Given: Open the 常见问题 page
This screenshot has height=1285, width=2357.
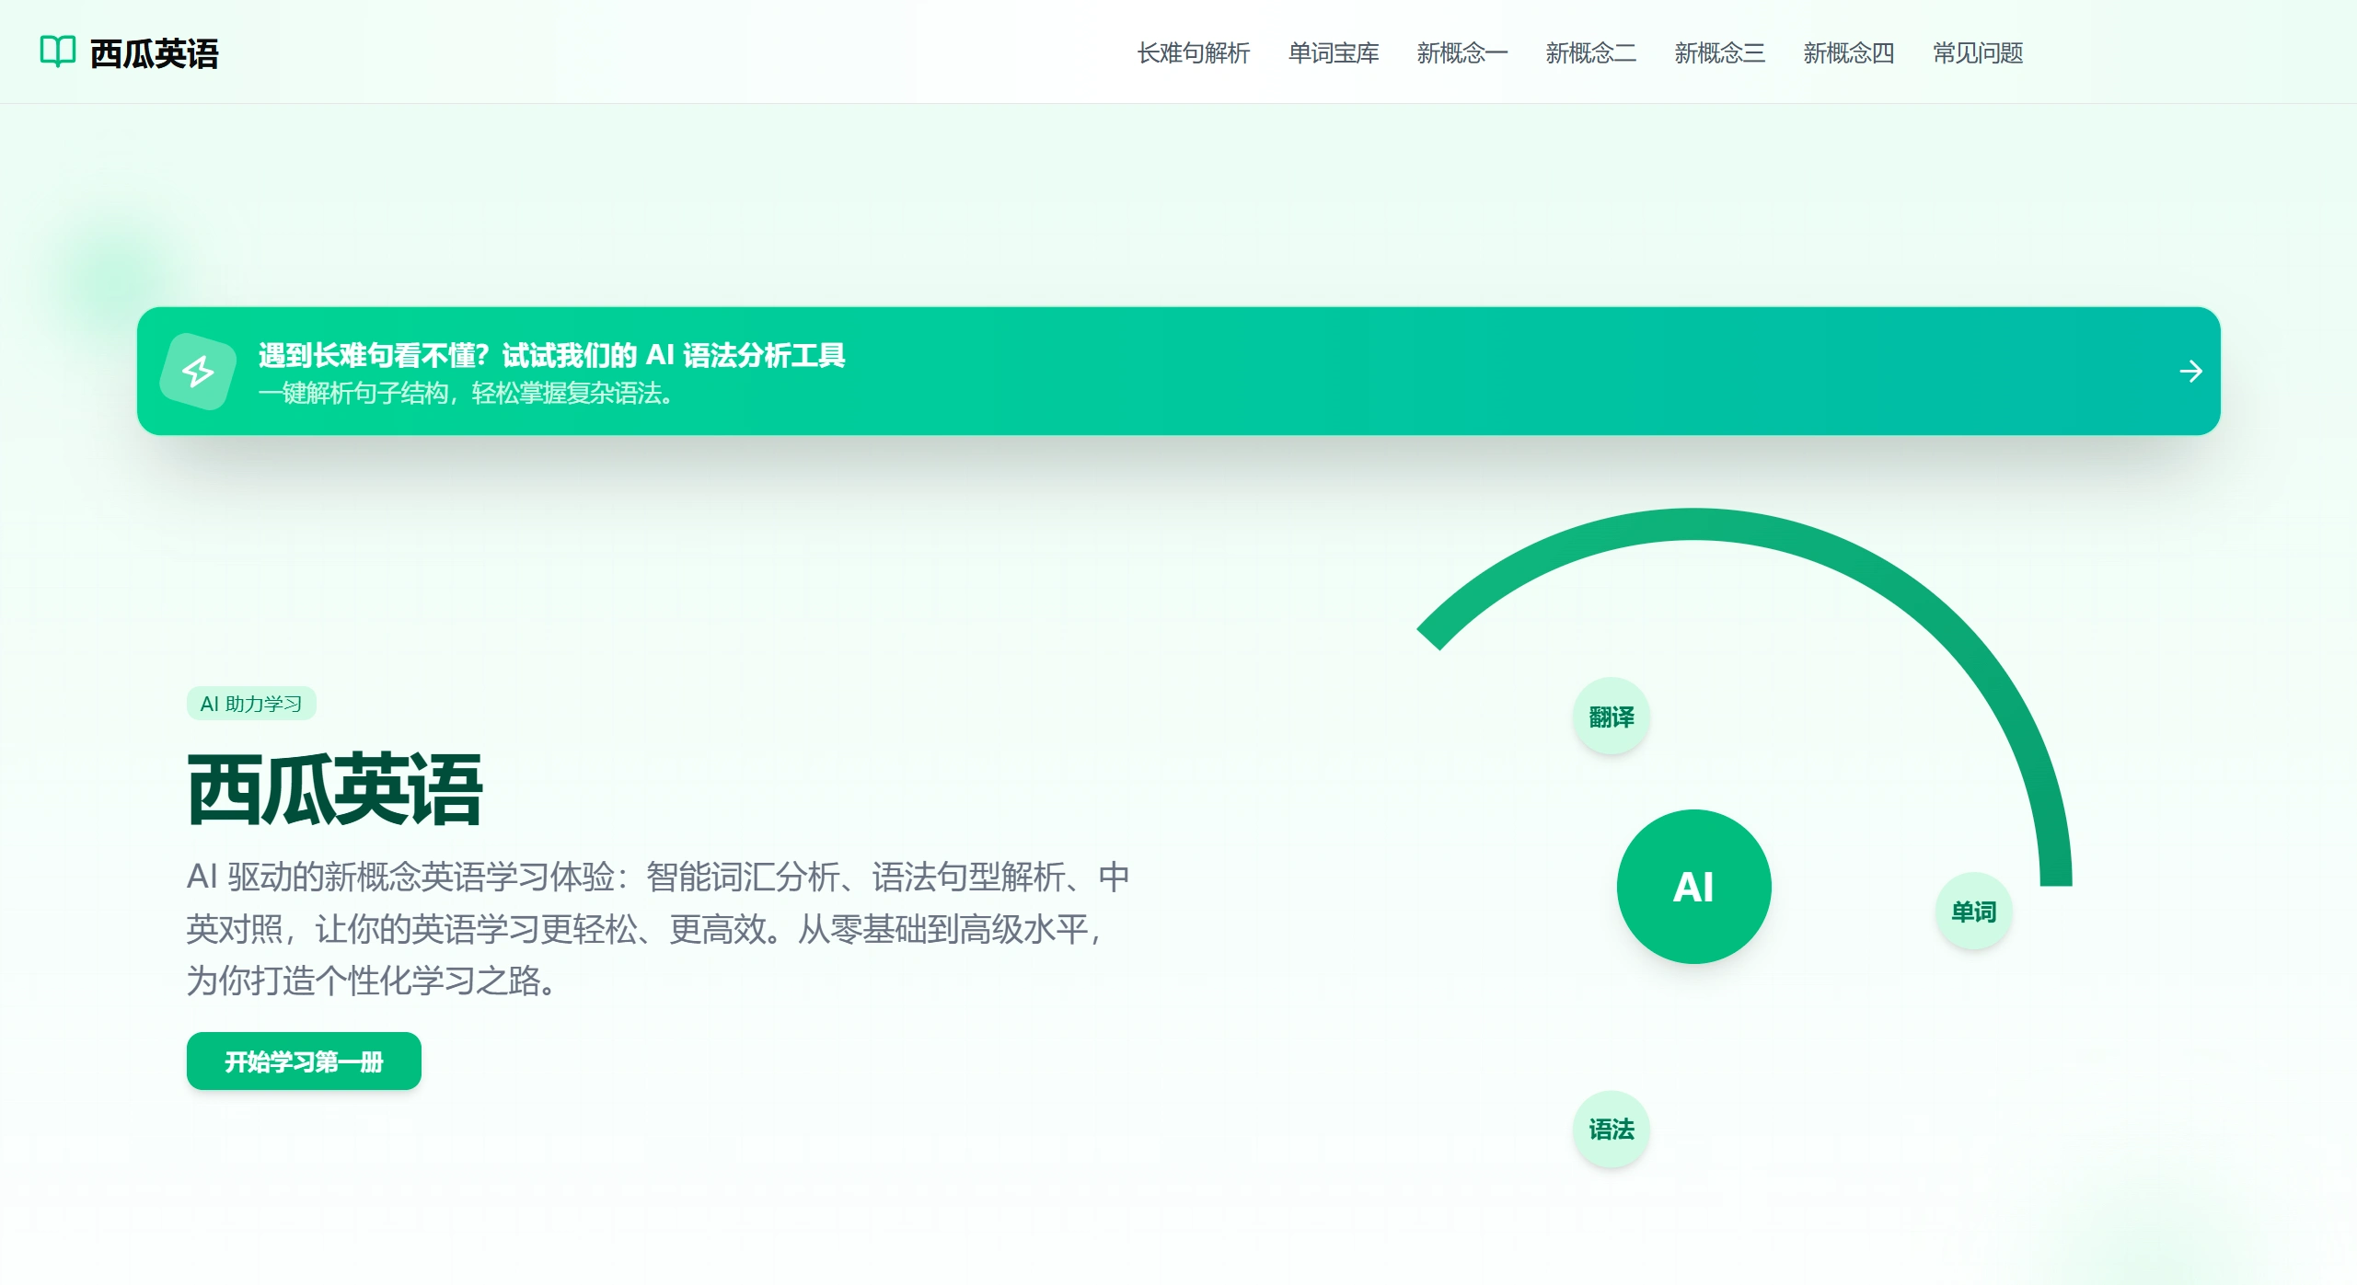Looking at the screenshot, I should pyautogui.click(x=1977, y=54).
